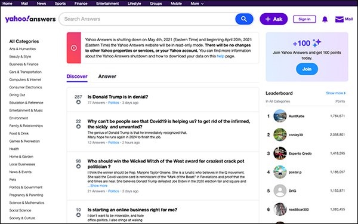This screenshot has width=358, height=224.
Task: Select Beauty & Style category
Action: point(20,57)
